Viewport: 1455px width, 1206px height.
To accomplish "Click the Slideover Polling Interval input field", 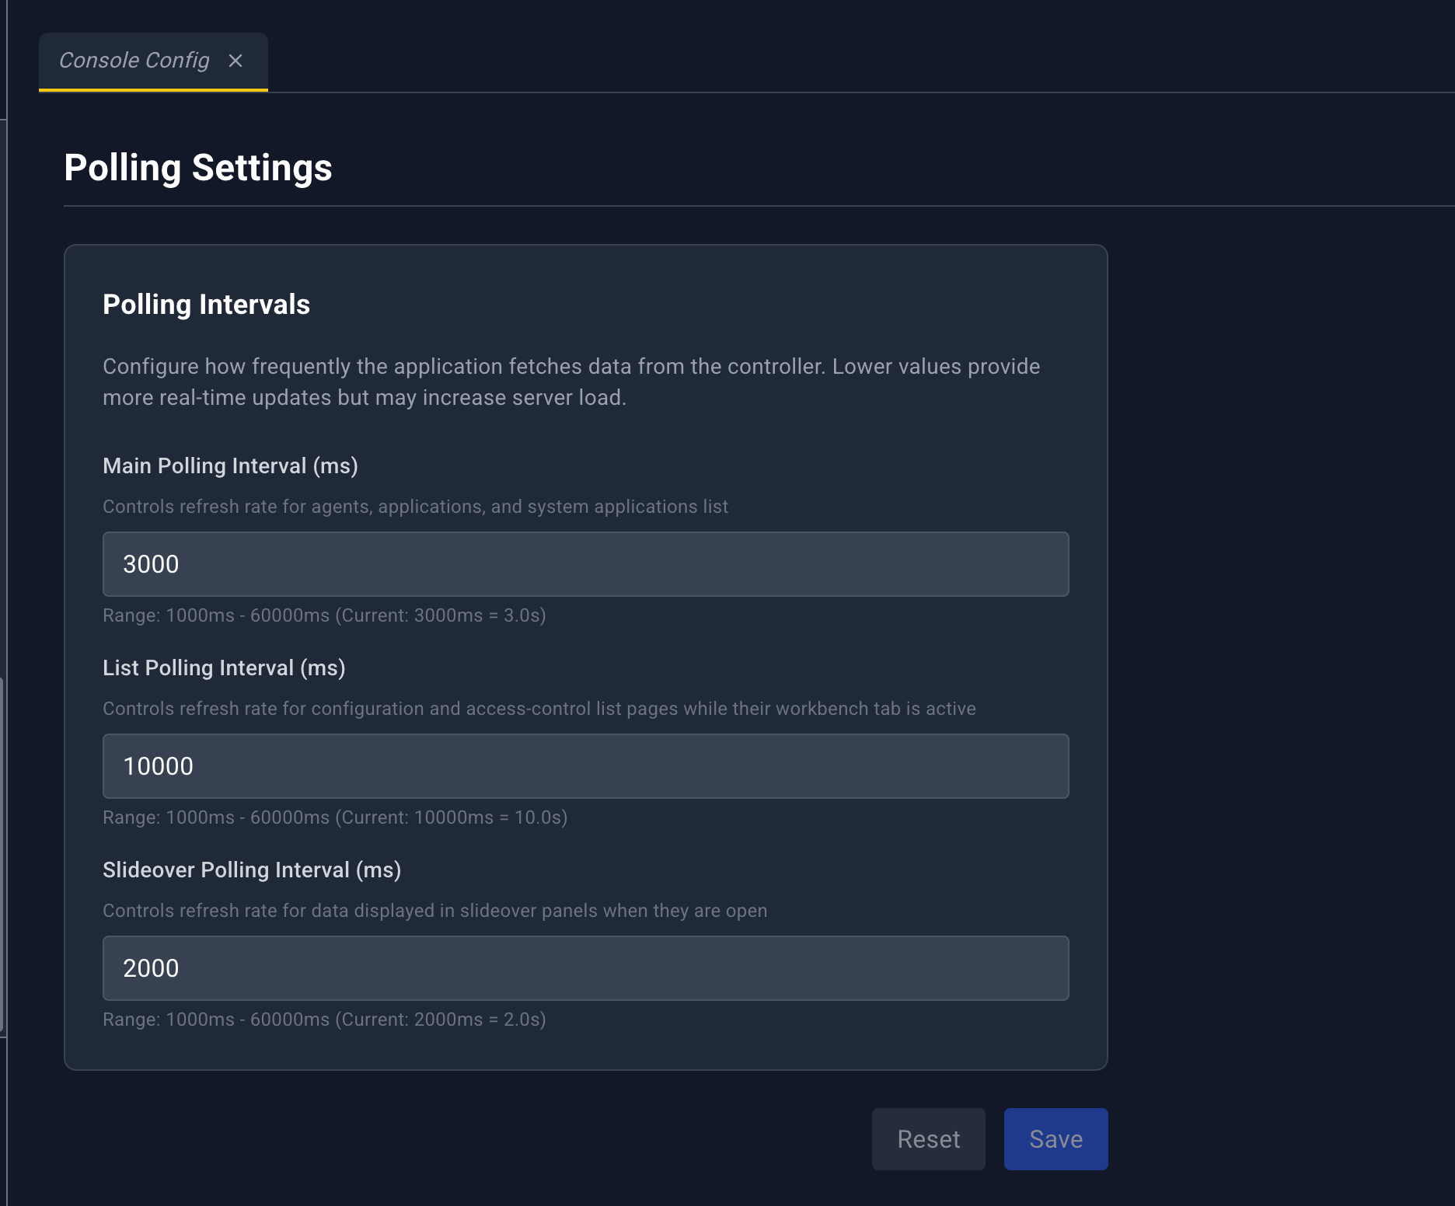I will (585, 968).
